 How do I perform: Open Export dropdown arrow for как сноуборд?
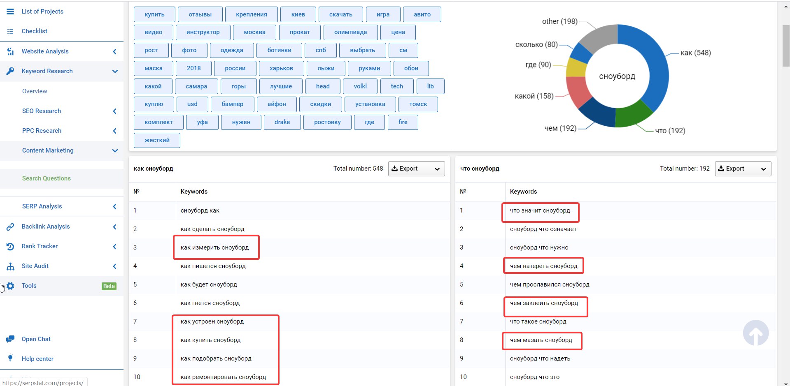(437, 169)
